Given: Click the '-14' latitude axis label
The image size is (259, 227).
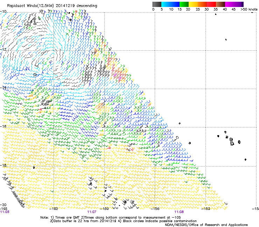Looking at the screenshot, I should point(3,88).
